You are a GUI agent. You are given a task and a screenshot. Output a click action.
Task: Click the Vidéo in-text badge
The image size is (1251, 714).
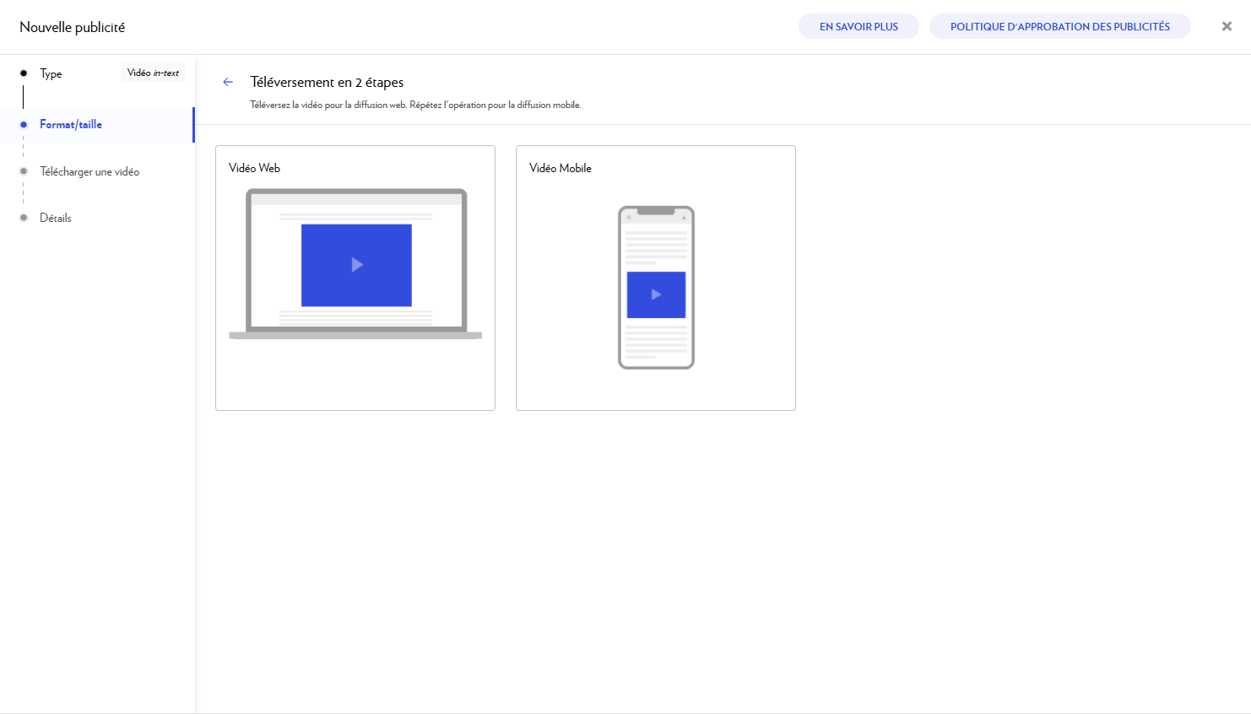pos(153,73)
